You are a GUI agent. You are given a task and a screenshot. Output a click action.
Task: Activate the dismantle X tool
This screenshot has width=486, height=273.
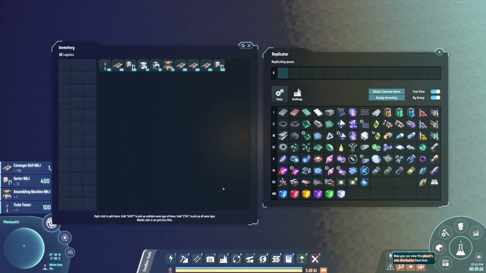[x=315, y=259]
